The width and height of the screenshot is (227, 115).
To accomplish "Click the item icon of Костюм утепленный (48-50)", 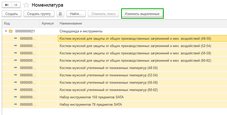I will [15, 68].
